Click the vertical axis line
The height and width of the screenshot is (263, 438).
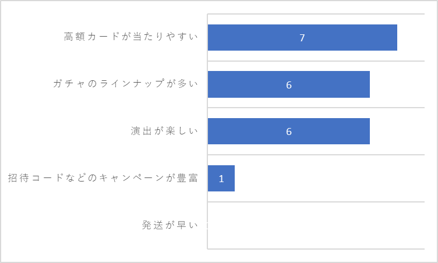click(x=207, y=131)
